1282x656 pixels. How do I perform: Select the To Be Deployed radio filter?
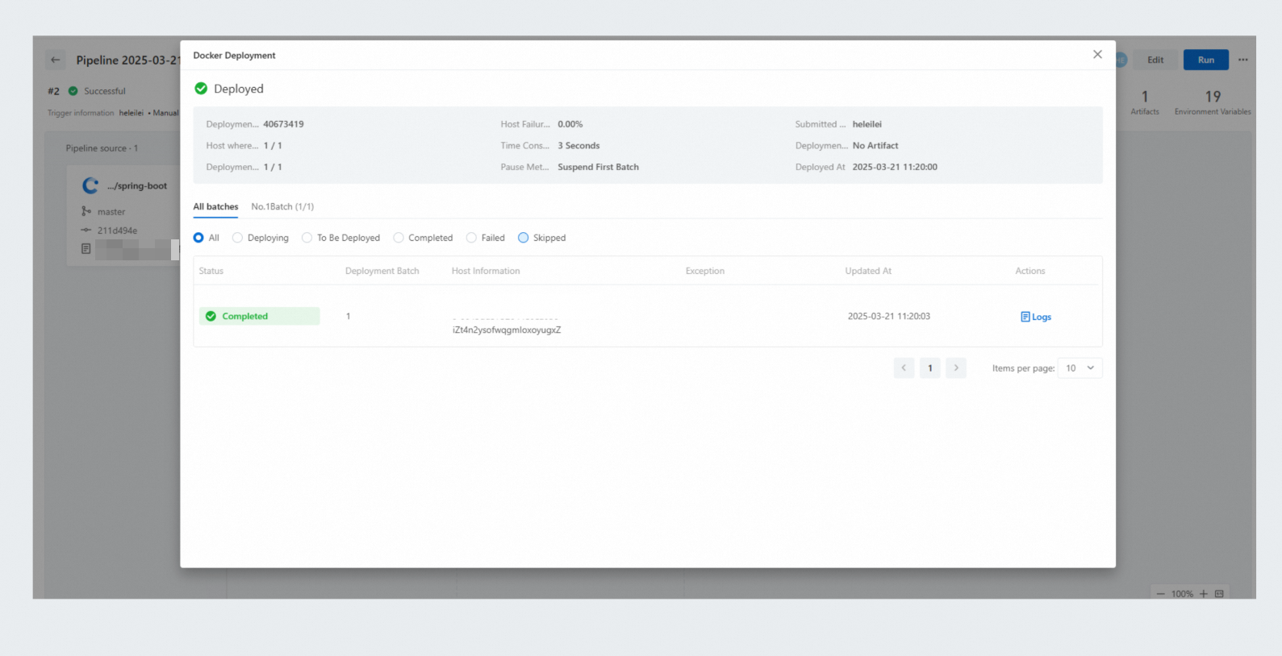pos(307,238)
